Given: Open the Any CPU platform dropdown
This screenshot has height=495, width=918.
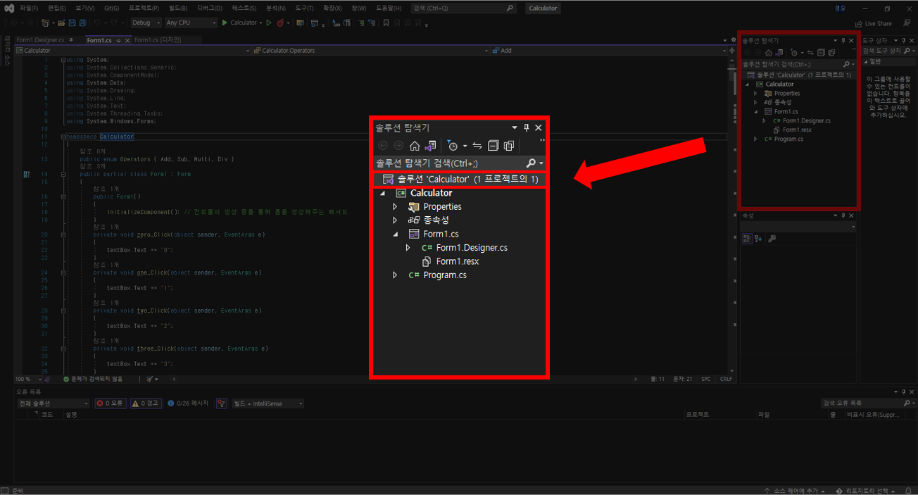Looking at the screenshot, I should [191, 23].
